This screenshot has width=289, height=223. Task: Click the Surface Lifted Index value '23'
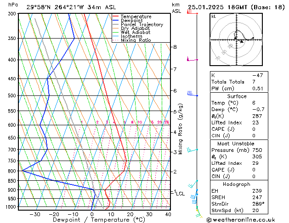pos(255,123)
